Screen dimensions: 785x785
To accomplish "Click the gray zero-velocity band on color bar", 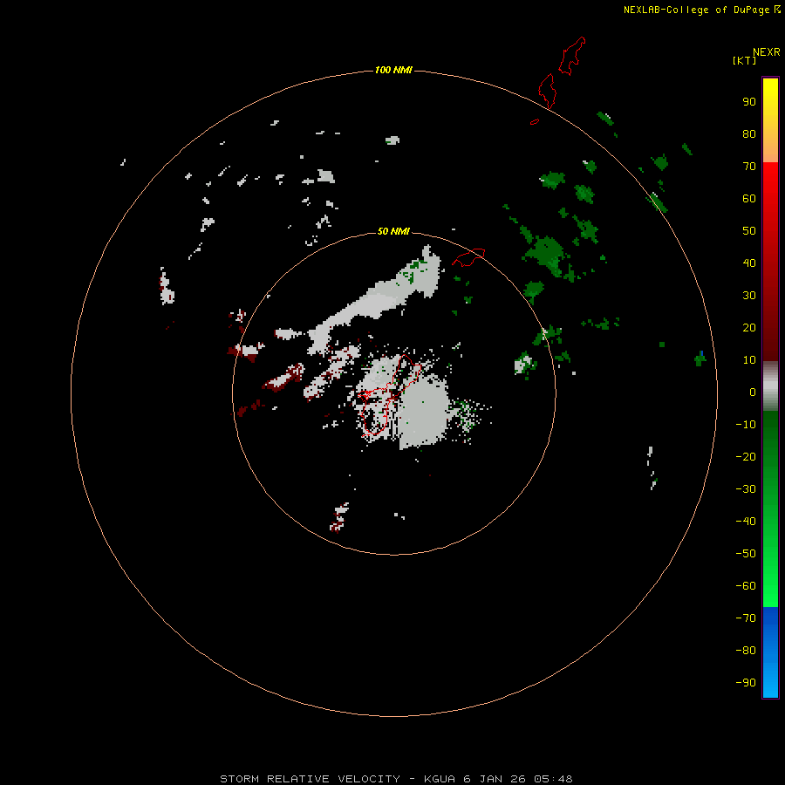I will click(x=770, y=386).
